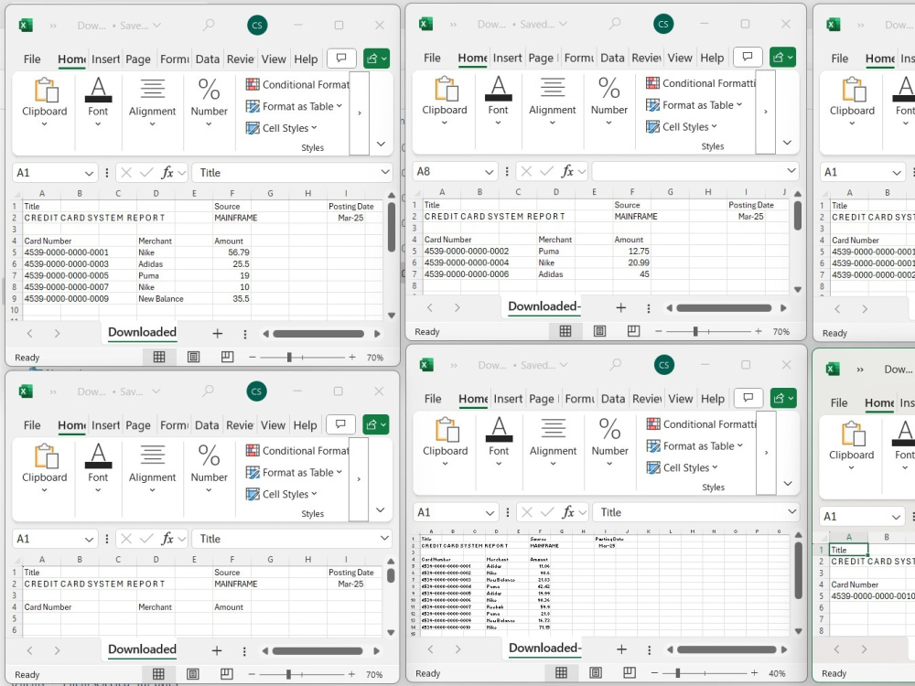This screenshot has width=915, height=686.
Task: Switch to Page Layout view in A8 window
Action: pyautogui.click(x=599, y=331)
